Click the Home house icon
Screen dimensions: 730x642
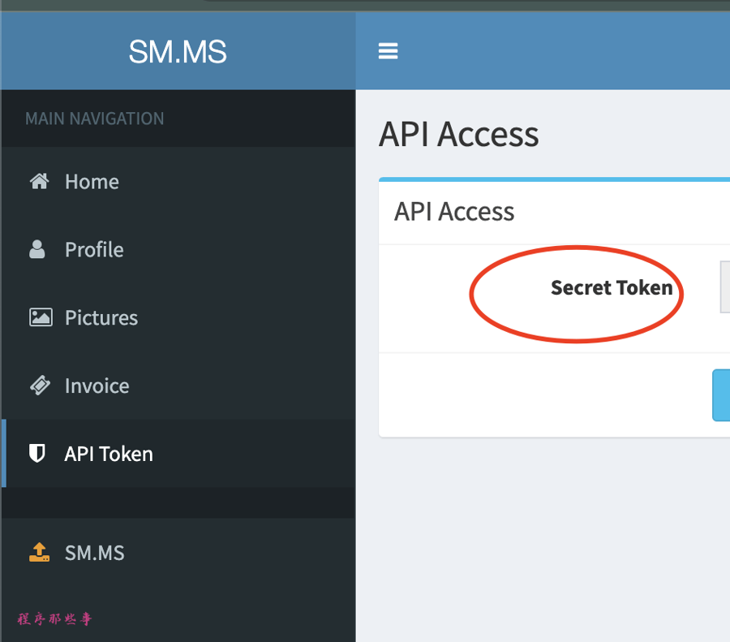(x=39, y=181)
